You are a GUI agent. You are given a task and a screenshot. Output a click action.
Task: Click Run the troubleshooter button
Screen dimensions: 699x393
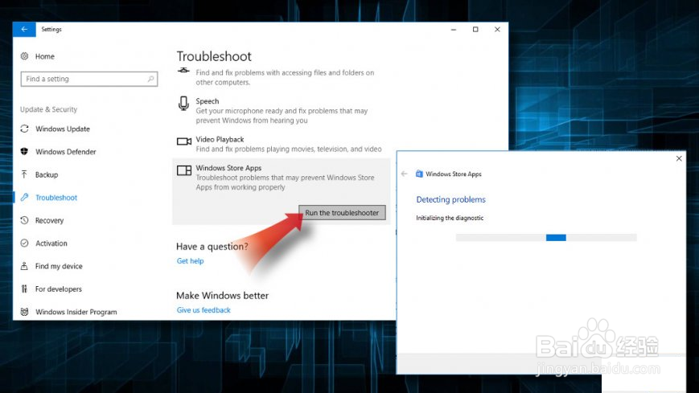(342, 212)
